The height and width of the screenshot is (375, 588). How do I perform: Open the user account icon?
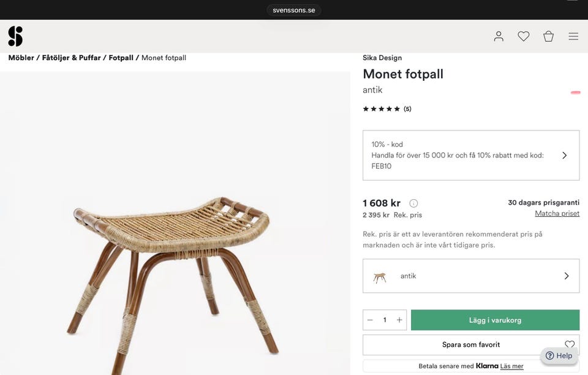[499, 36]
